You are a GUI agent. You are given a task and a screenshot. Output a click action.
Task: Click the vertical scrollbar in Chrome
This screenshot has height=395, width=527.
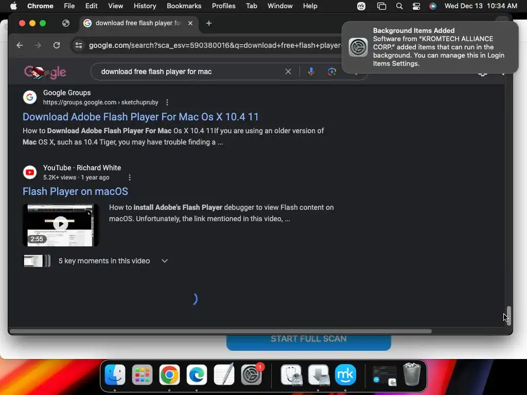point(509,315)
